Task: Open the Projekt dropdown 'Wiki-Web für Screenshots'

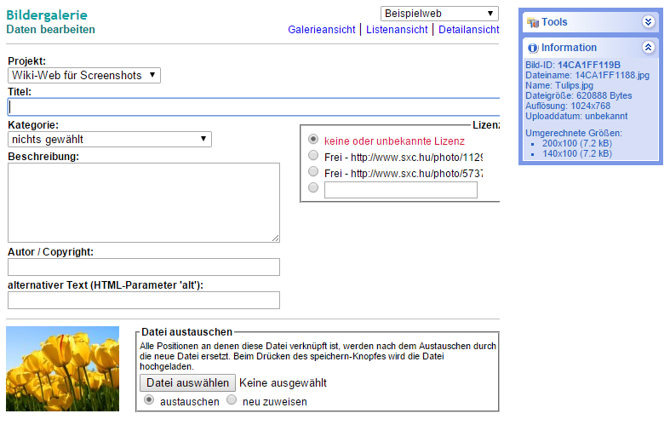Action: (84, 75)
